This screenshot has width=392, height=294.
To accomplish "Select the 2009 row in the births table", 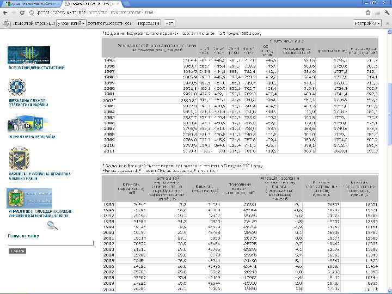I will (x=240, y=283).
